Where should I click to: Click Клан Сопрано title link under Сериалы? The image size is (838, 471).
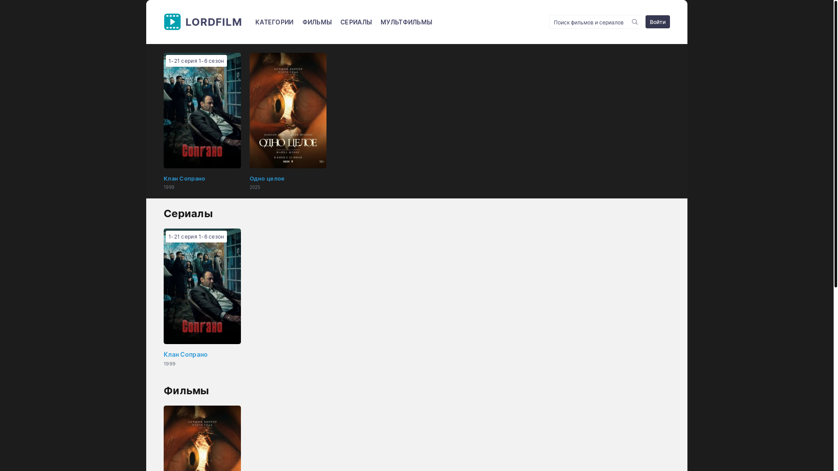(x=185, y=355)
